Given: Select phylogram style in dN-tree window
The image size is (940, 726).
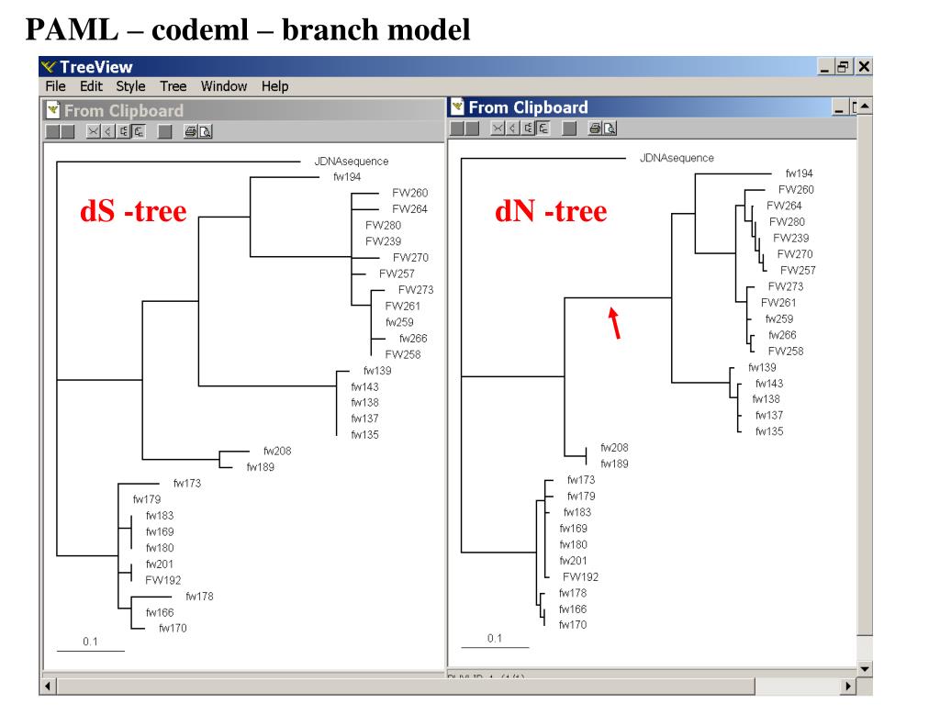Looking at the screenshot, I should (543, 128).
